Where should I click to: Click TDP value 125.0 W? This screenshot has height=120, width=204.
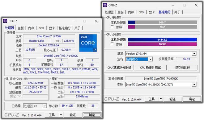point(69,41)
